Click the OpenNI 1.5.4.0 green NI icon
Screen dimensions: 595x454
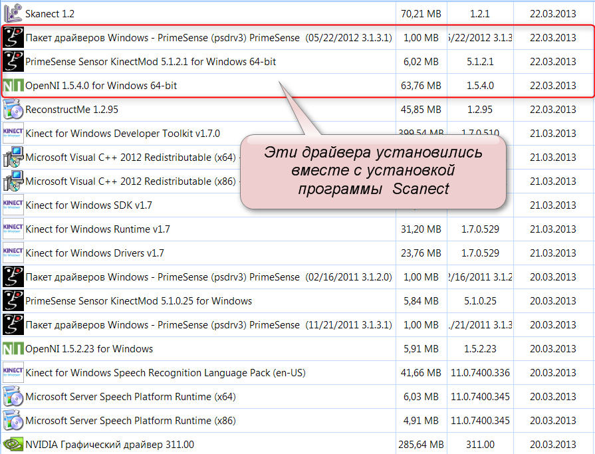click(x=13, y=85)
